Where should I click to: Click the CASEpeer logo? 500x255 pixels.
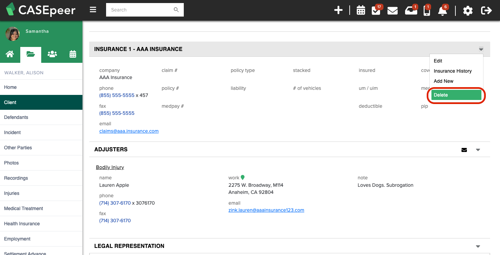click(41, 10)
